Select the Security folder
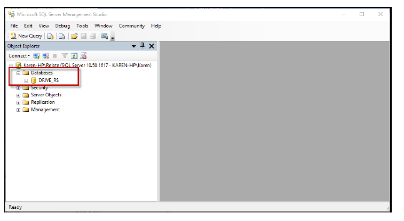This screenshot has width=404, height=221. coord(39,88)
